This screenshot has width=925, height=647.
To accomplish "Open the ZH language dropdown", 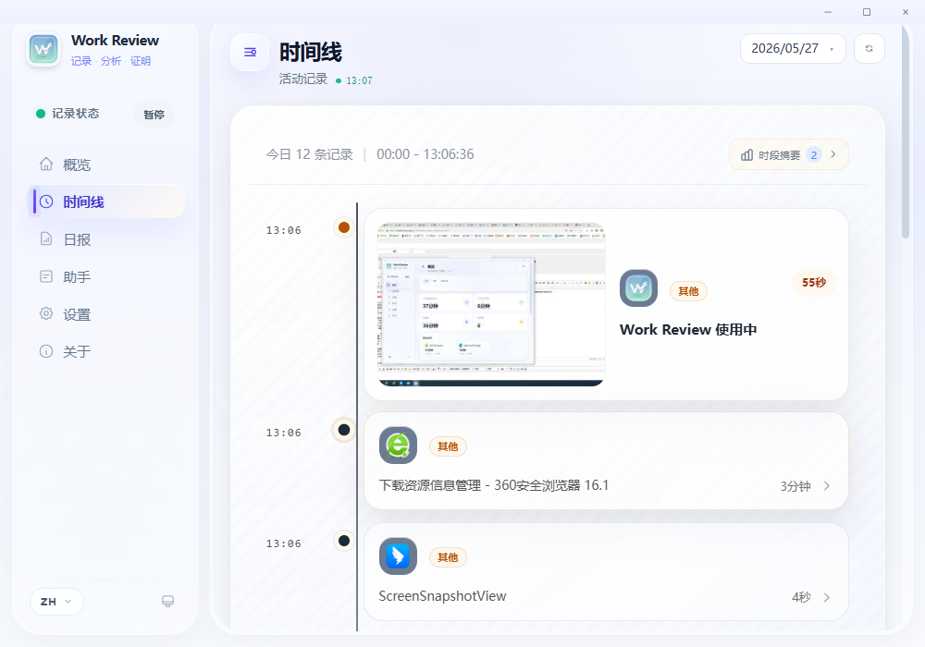I will (56, 602).
